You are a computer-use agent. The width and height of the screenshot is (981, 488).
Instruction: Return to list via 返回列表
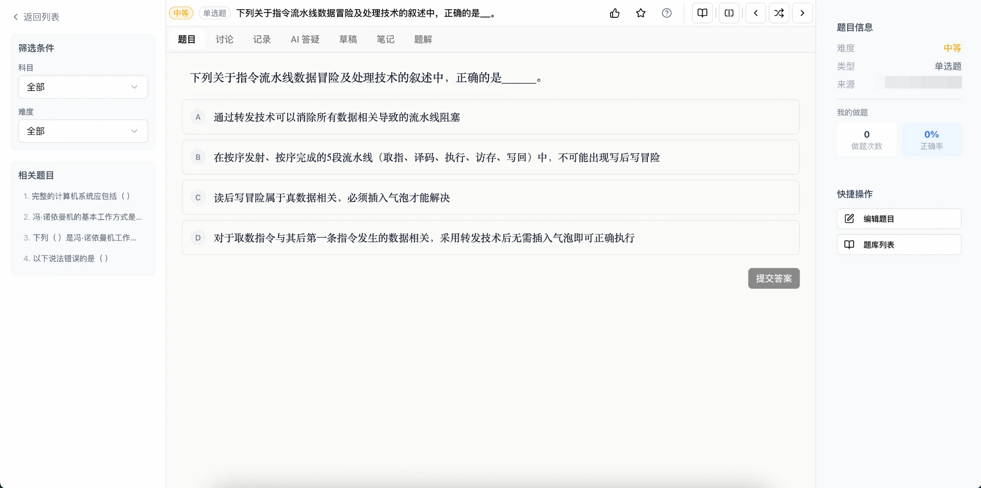36,17
